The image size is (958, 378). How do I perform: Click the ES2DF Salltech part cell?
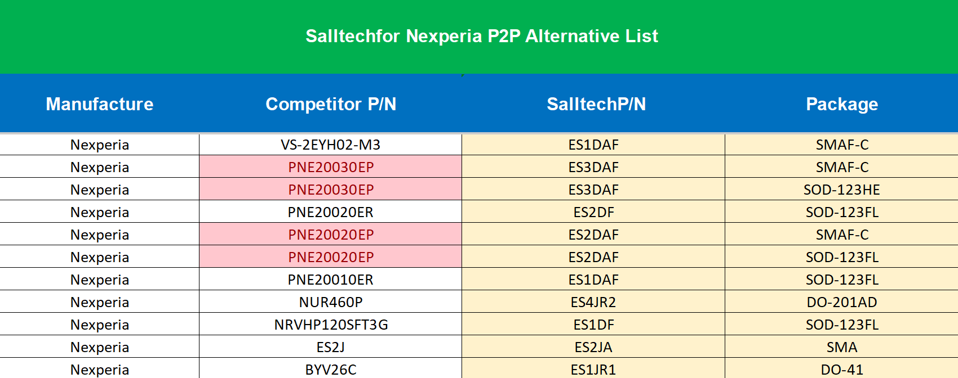[593, 212]
